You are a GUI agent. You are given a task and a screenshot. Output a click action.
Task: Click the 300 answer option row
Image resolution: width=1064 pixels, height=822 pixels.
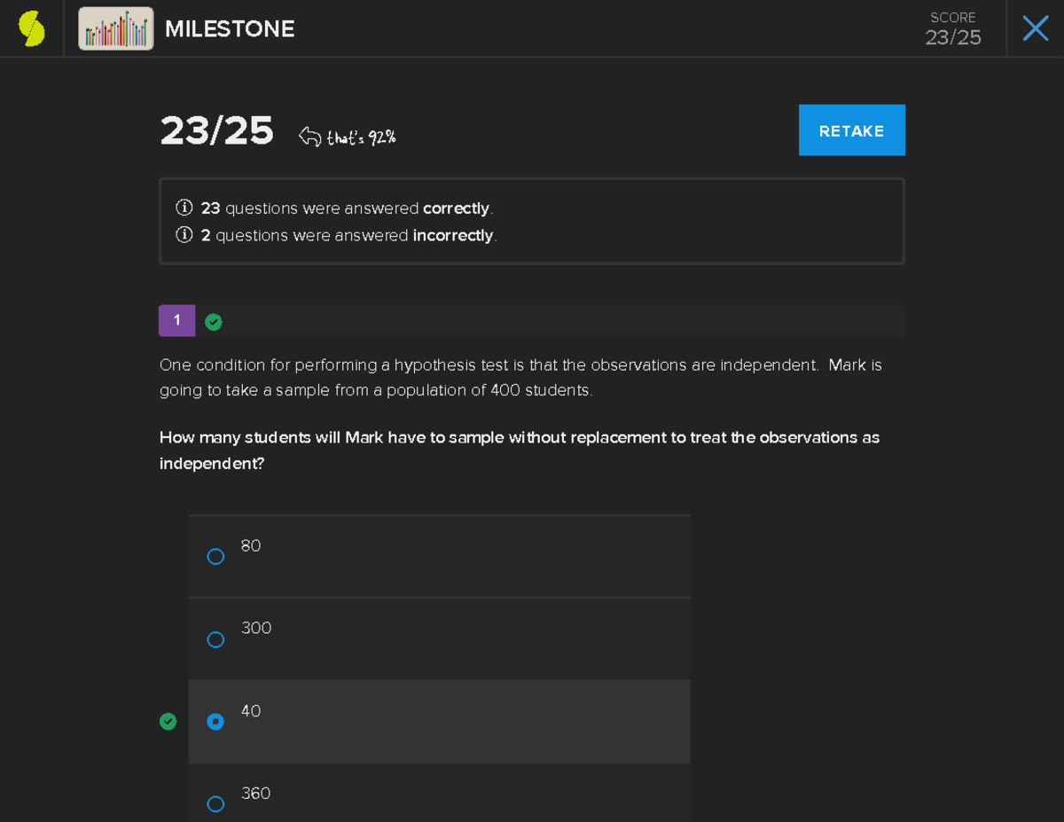coord(439,639)
